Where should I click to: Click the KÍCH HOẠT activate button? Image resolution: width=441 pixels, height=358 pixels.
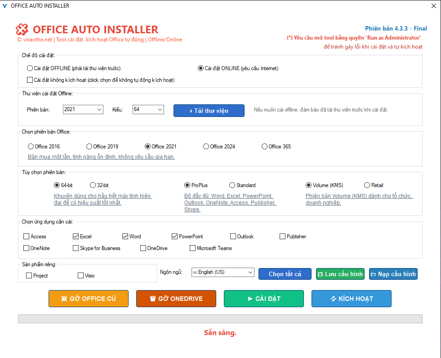[x=352, y=299]
